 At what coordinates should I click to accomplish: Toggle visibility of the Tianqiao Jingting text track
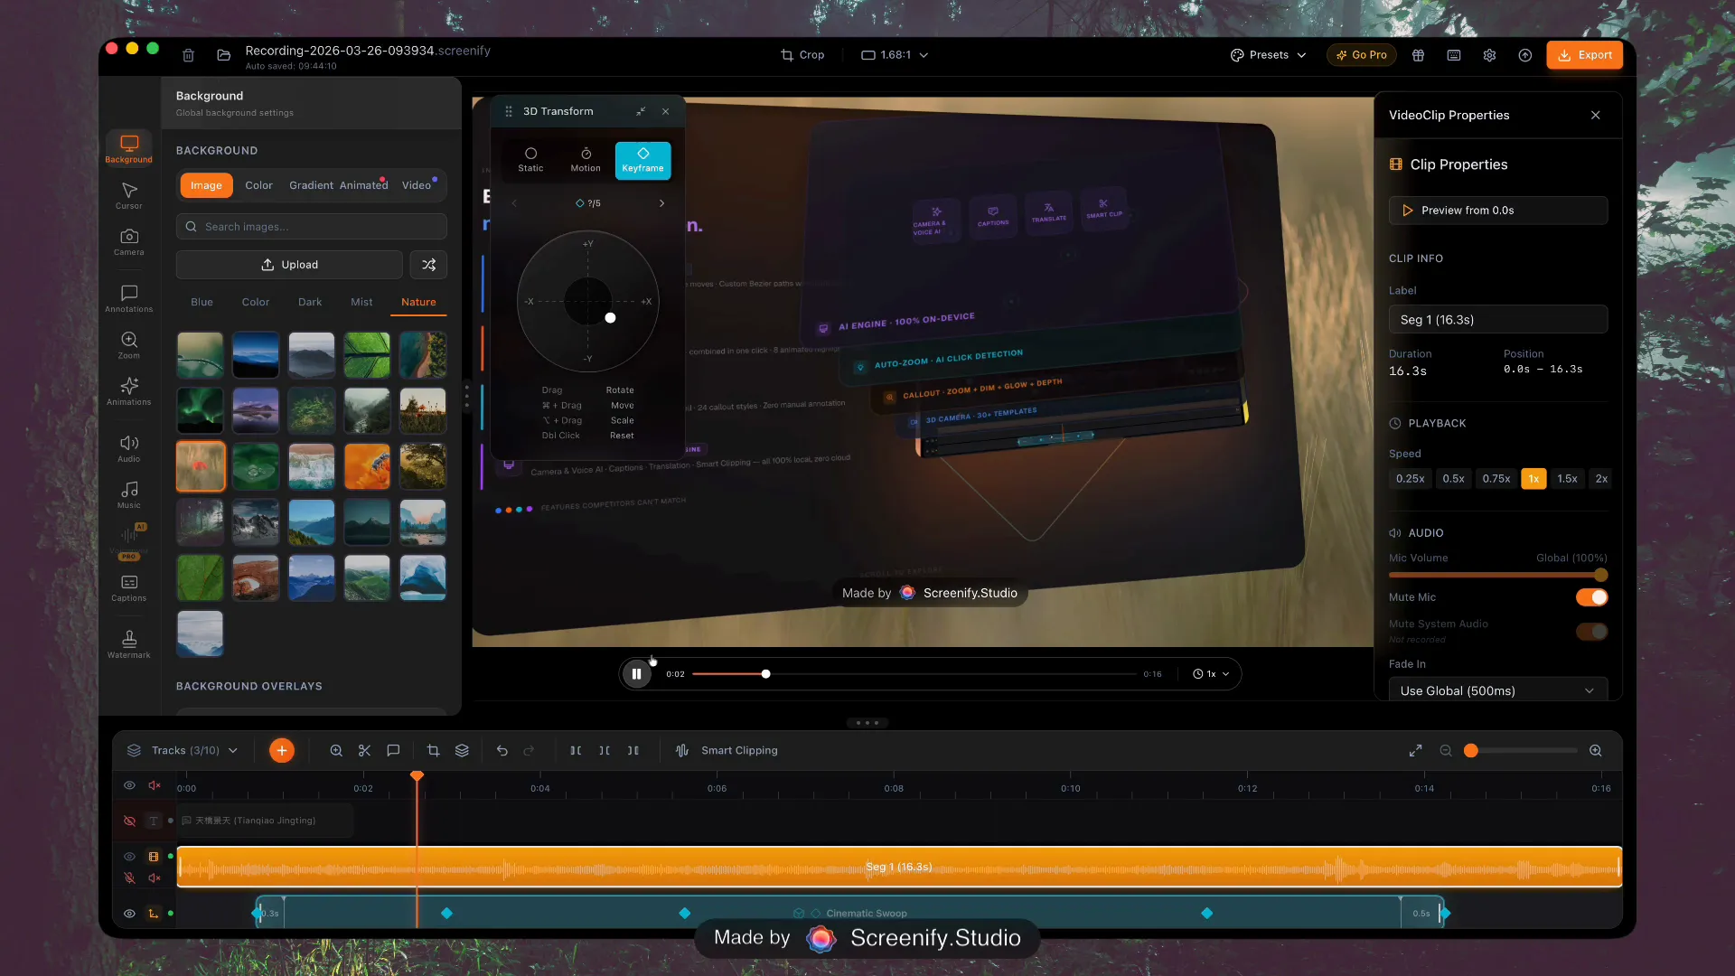click(129, 821)
